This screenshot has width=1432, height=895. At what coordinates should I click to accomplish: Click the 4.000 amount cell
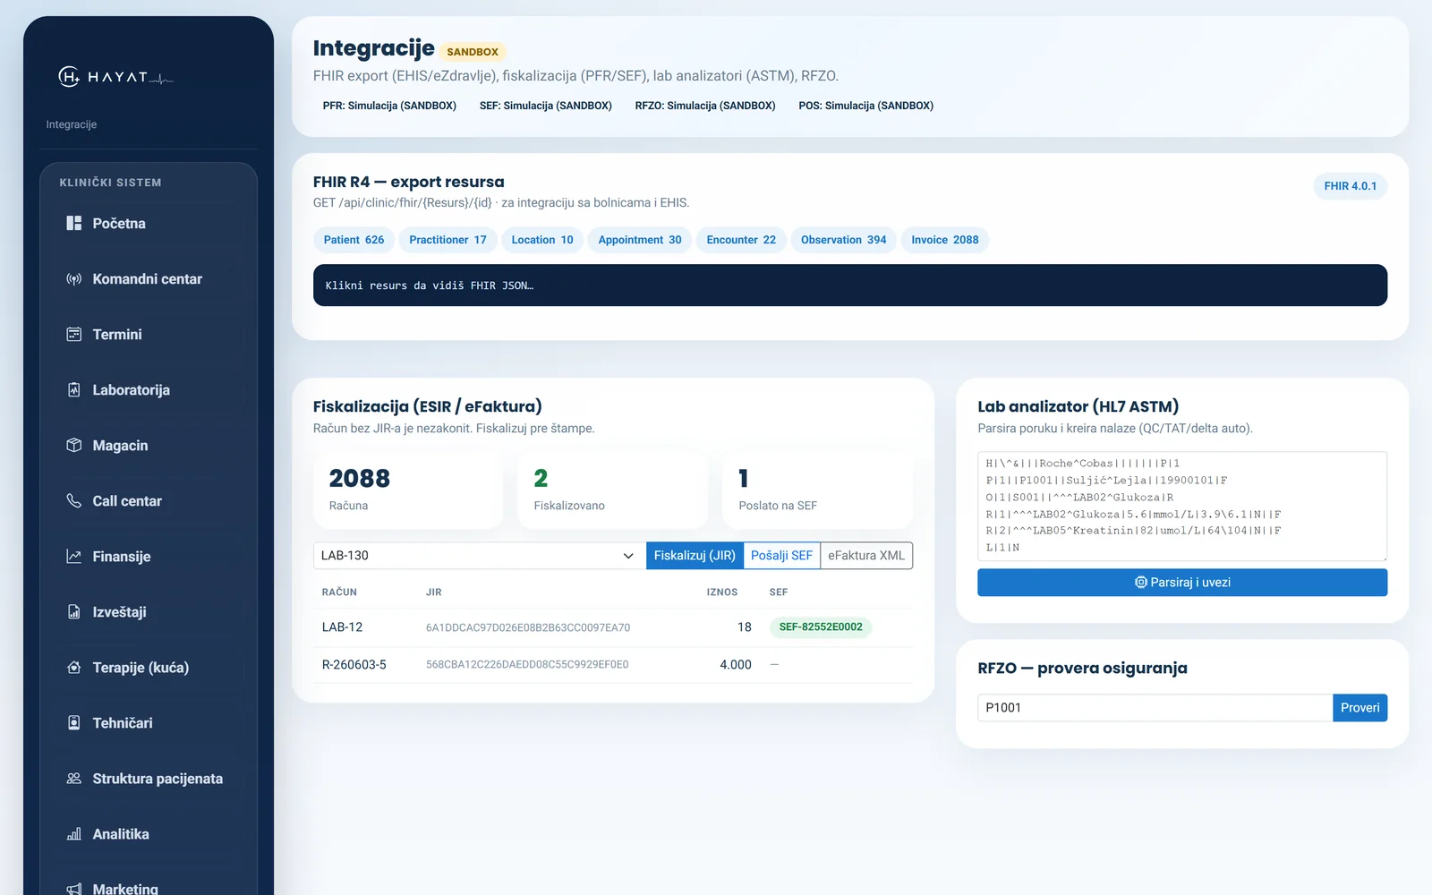pyautogui.click(x=736, y=665)
